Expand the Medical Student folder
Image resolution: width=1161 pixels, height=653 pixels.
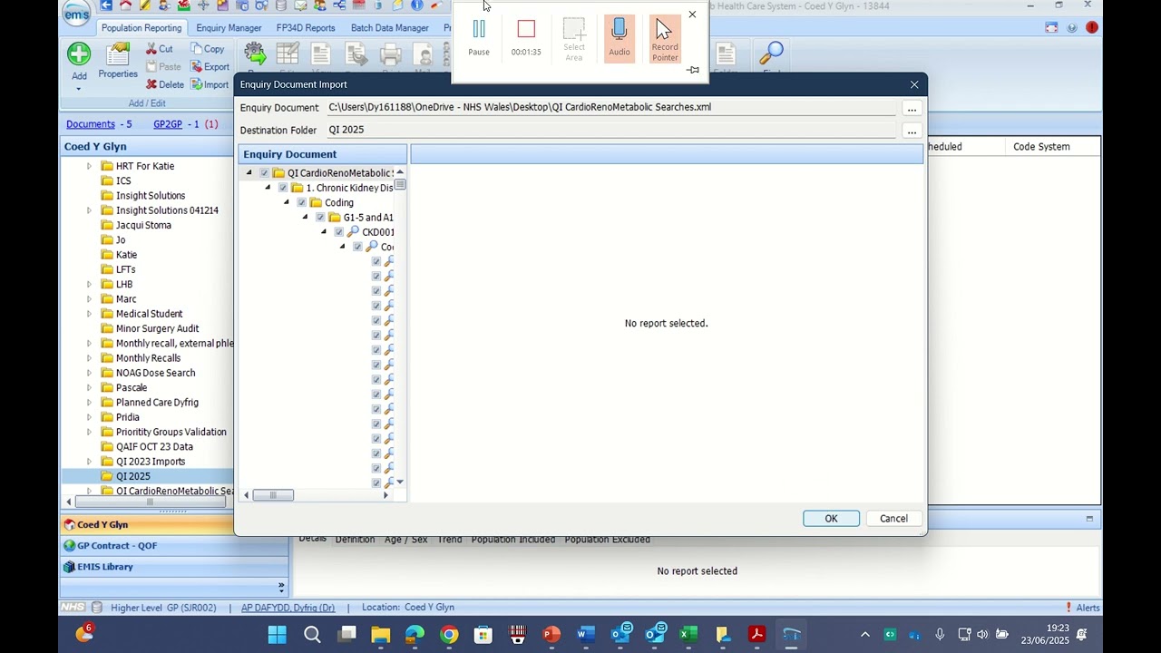pos(89,314)
